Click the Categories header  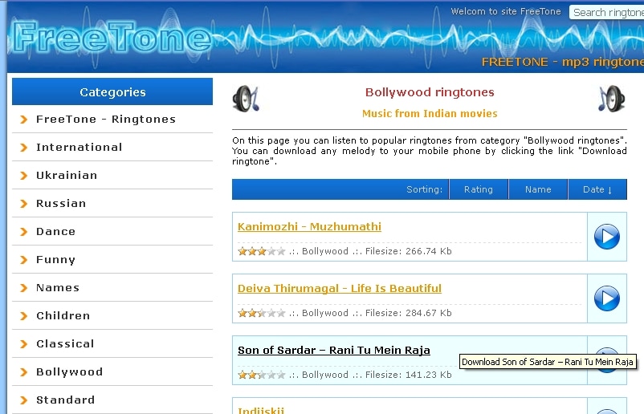coord(112,92)
